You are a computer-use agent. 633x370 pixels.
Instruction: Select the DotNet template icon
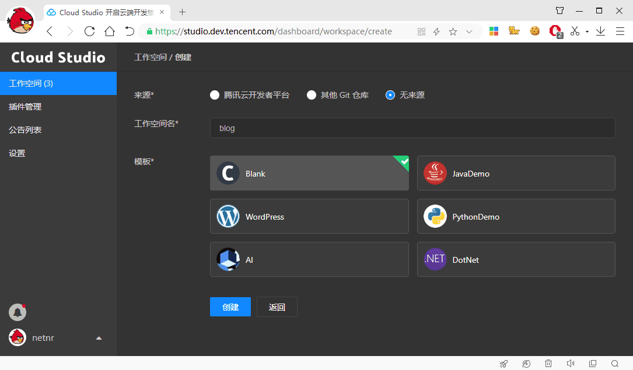[x=435, y=260]
